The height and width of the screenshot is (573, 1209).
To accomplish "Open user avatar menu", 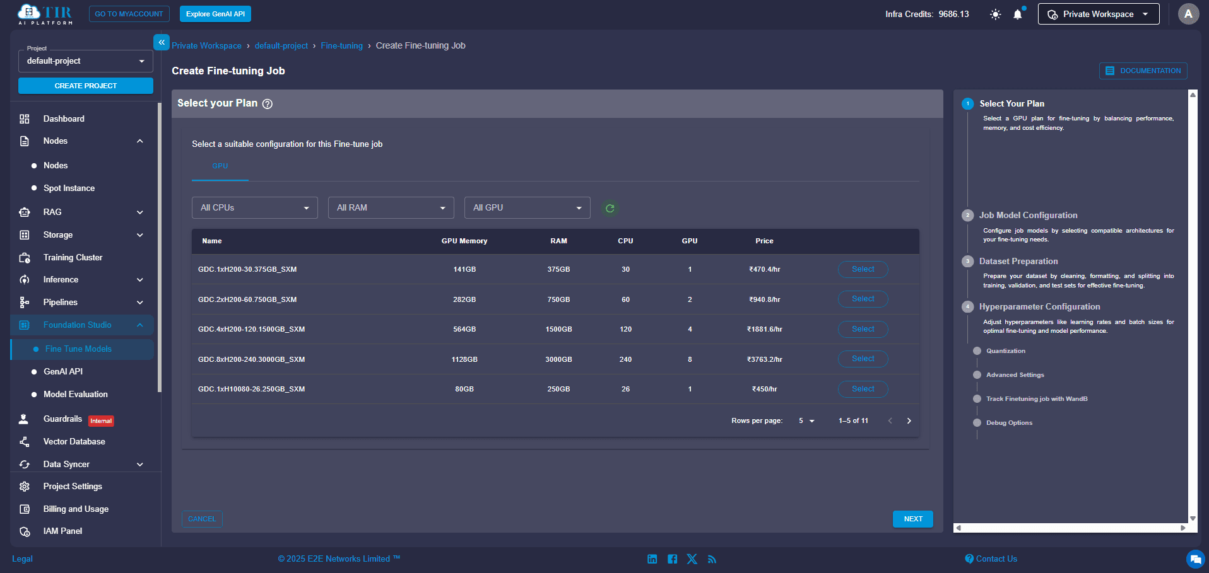I will click(x=1188, y=14).
